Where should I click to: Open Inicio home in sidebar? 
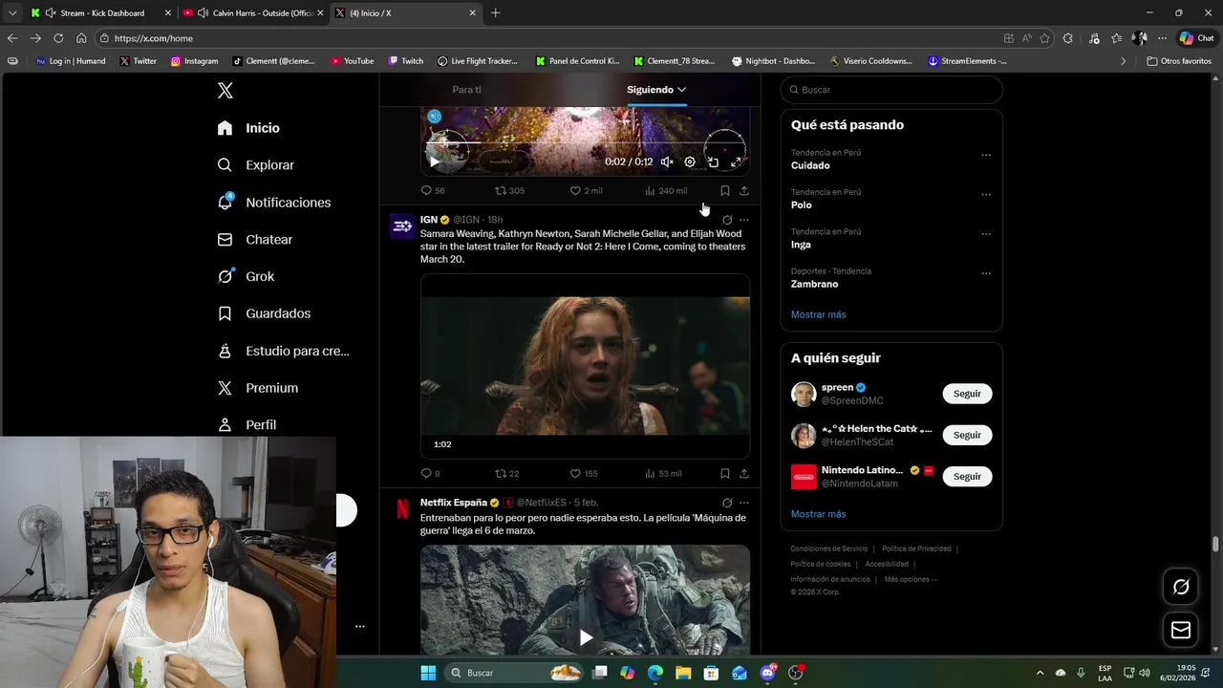point(248,128)
